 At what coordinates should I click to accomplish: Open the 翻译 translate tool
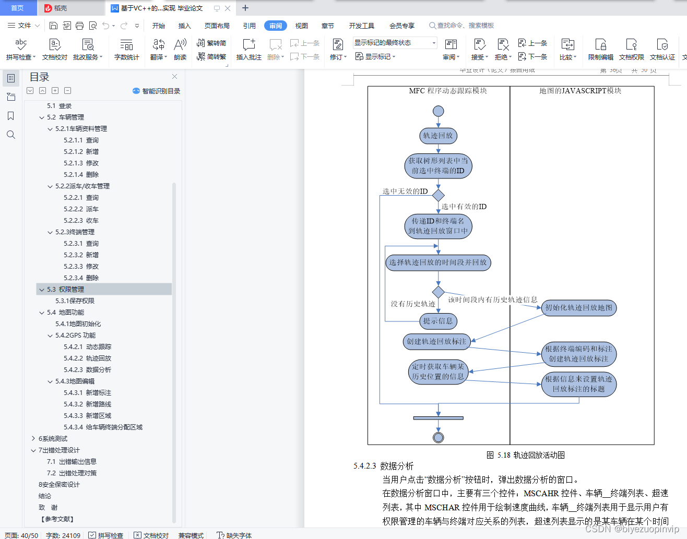[157, 49]
